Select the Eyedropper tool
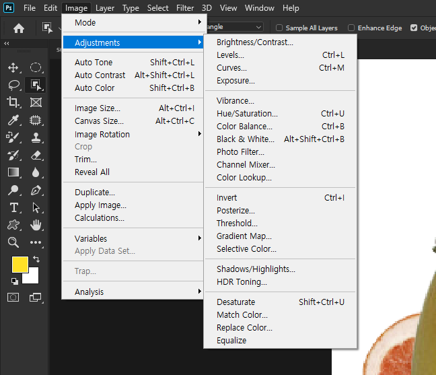The image size is (436, 375). 13,120
